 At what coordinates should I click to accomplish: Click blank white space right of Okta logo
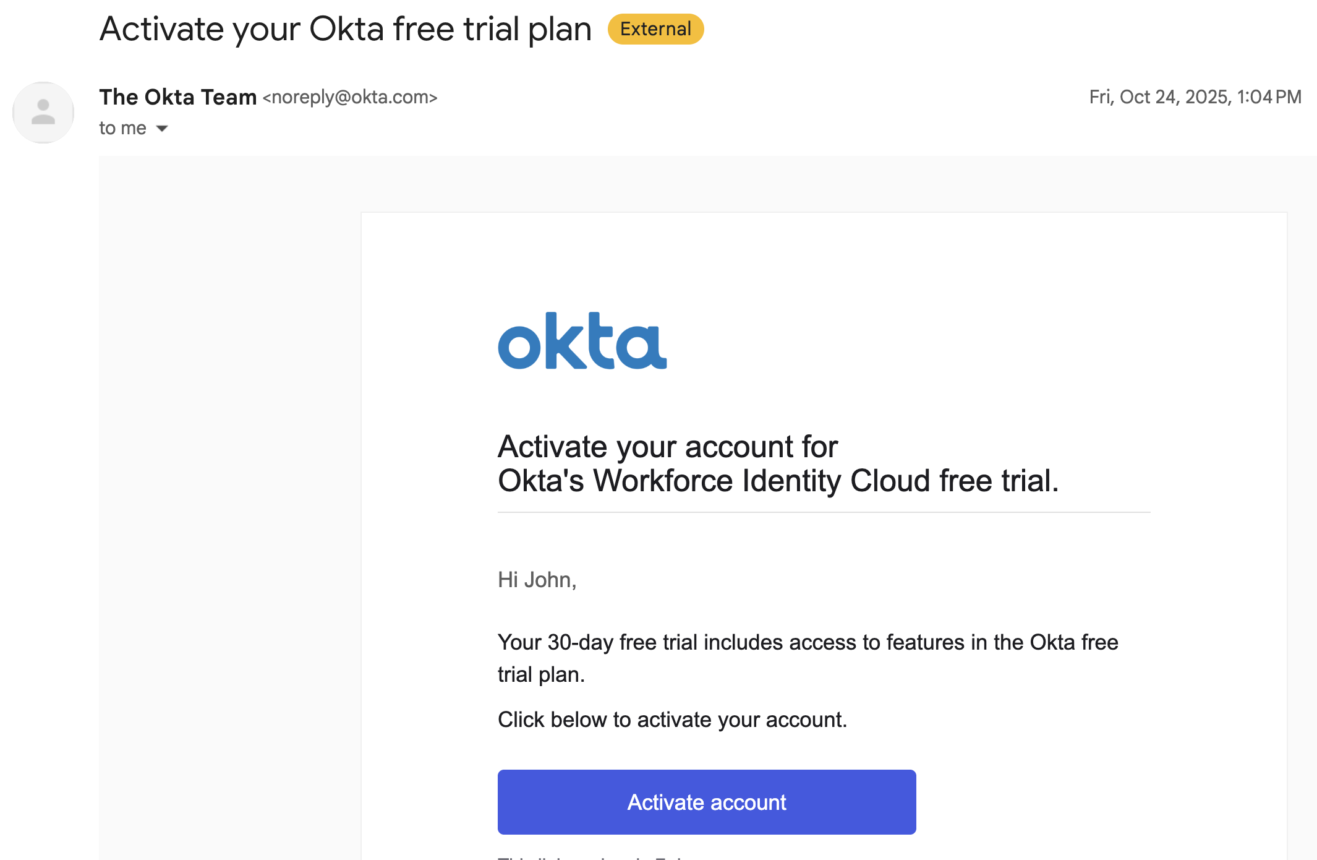[x=927, y=341]
